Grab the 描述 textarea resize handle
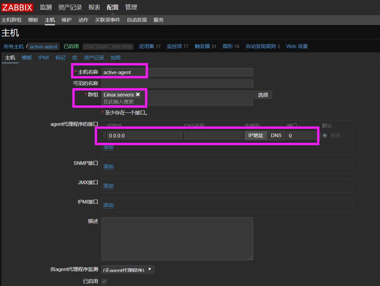 (x=251, y=258)
